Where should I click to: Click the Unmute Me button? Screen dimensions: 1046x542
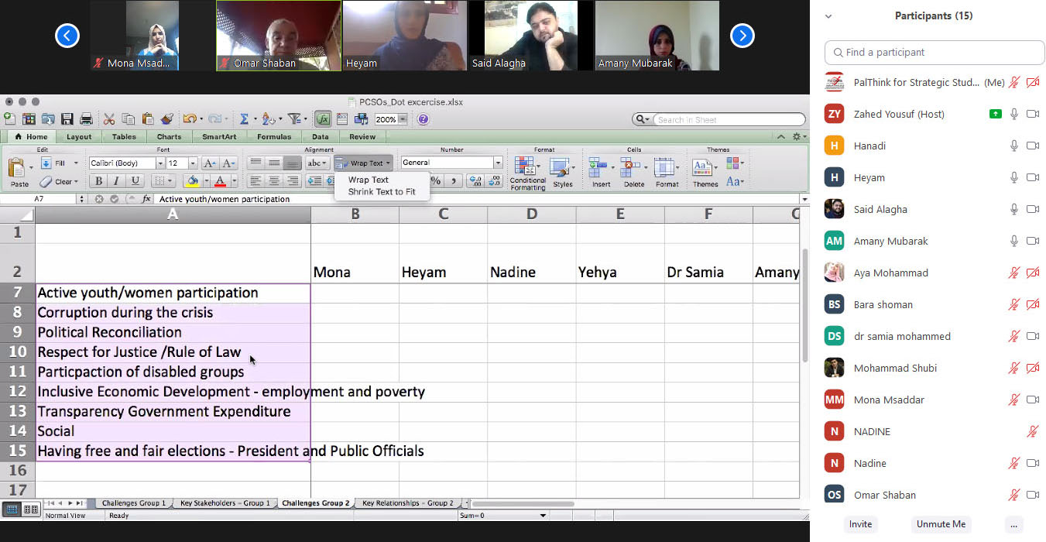point(941,524)
